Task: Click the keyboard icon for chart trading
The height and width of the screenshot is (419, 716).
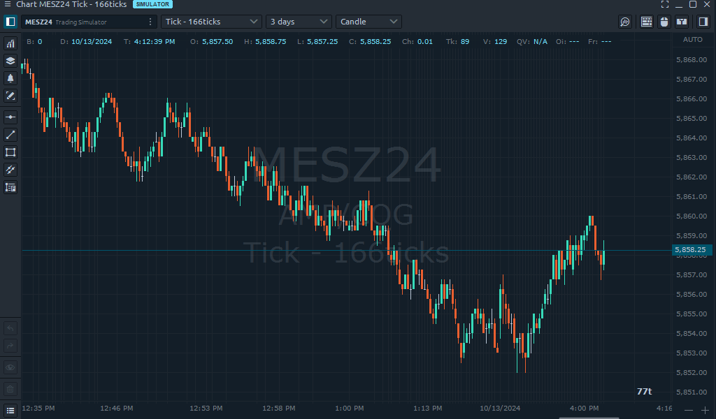Action: pyautogui.click(x=646, y=22)
